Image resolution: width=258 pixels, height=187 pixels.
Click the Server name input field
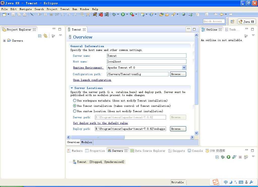point(146,56)
